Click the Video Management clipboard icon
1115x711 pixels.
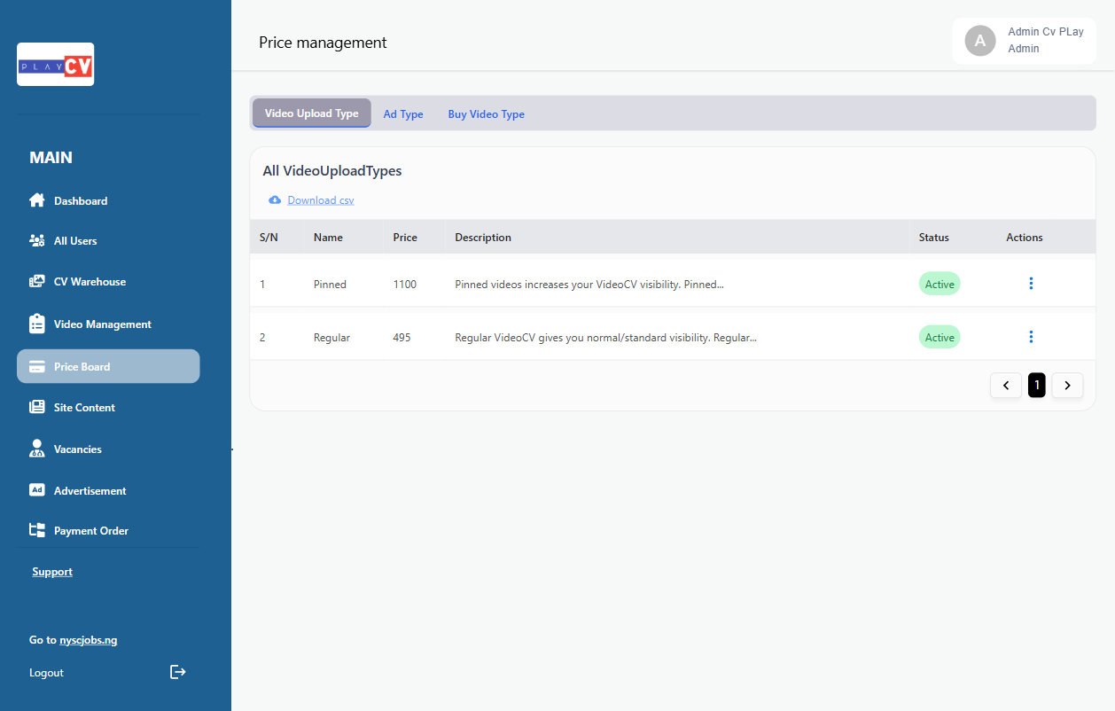click(37, 324)
